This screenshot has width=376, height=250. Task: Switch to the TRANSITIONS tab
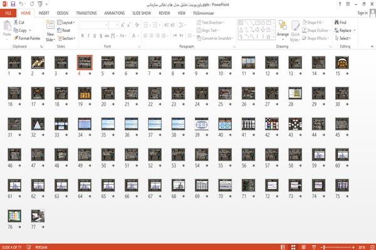click(x=86, y=13)
